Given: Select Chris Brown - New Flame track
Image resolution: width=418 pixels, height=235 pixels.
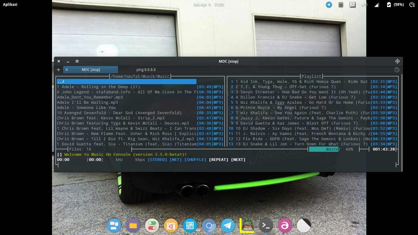Looking at the screenshot, I should (140, 134).
